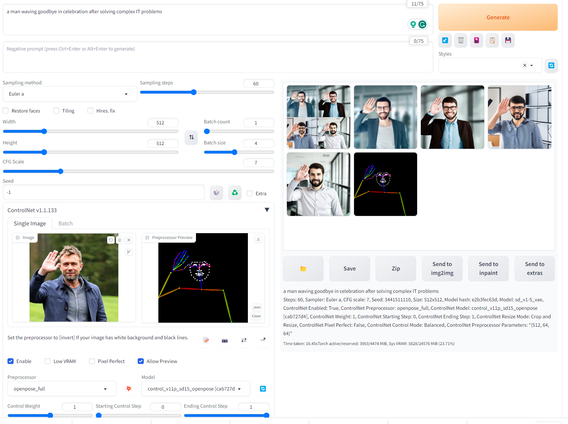Click the red explosion run preprocessor icon
Screen dimensions: 568x424
click(x=129, y=388)
